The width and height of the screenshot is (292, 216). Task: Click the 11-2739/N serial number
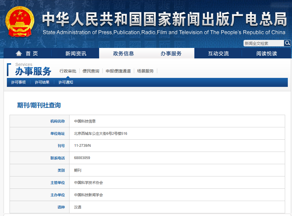click(82, 146)
